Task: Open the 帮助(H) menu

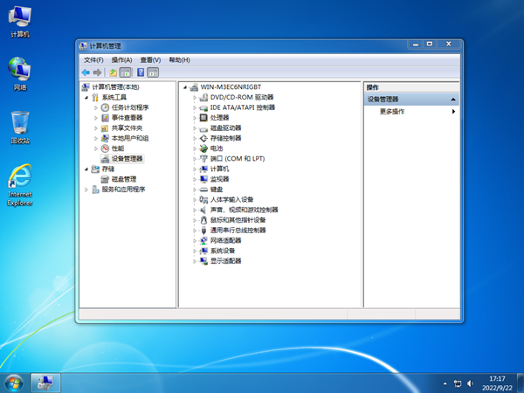Action: click(x=179, y=60)
